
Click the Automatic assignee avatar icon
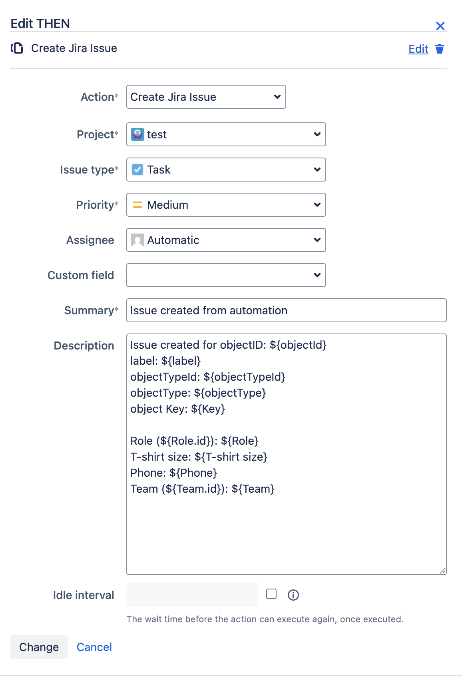(137, 240)
